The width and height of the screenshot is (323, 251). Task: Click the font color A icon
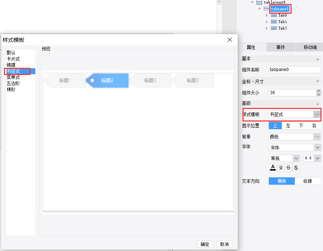pos(273,168)
